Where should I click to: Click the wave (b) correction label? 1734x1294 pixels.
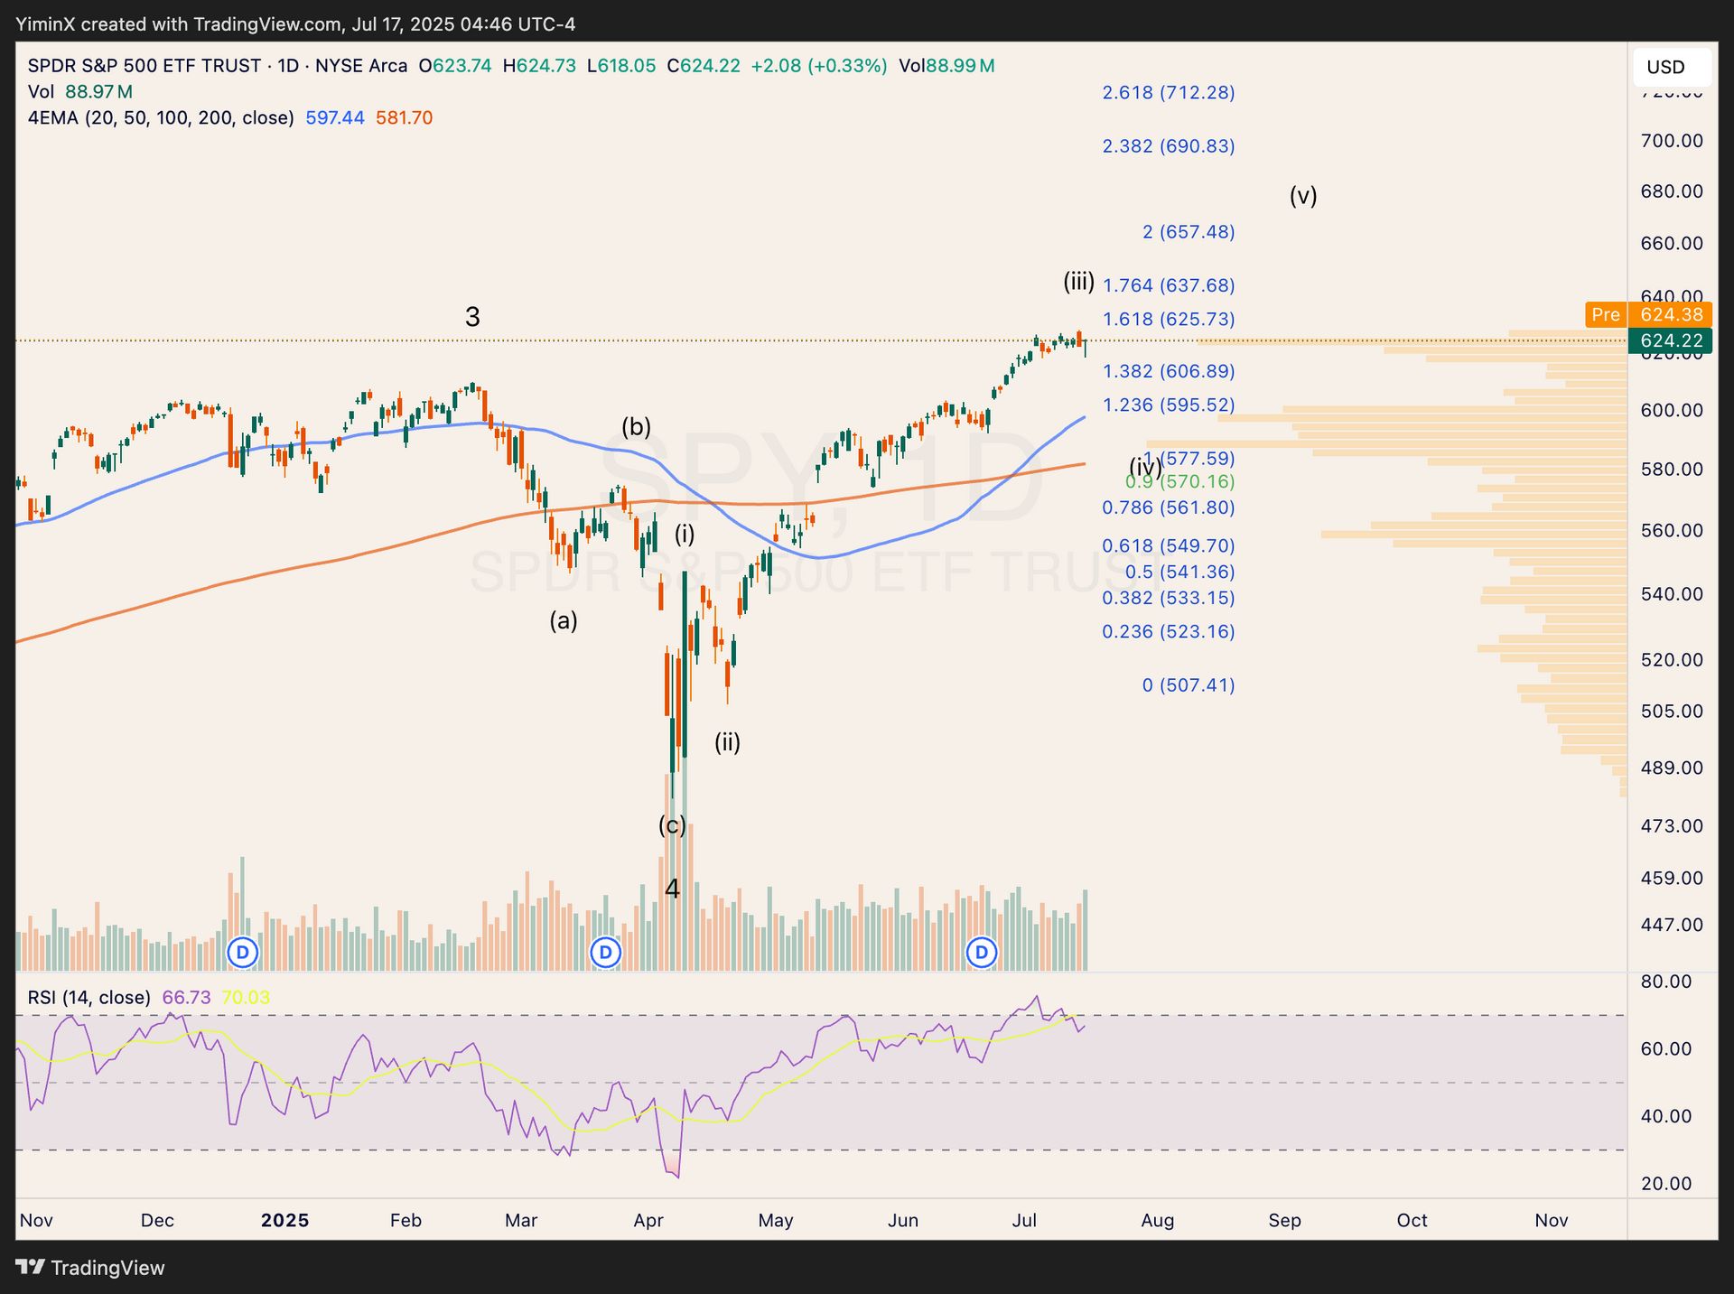click(x=636, y=427)
